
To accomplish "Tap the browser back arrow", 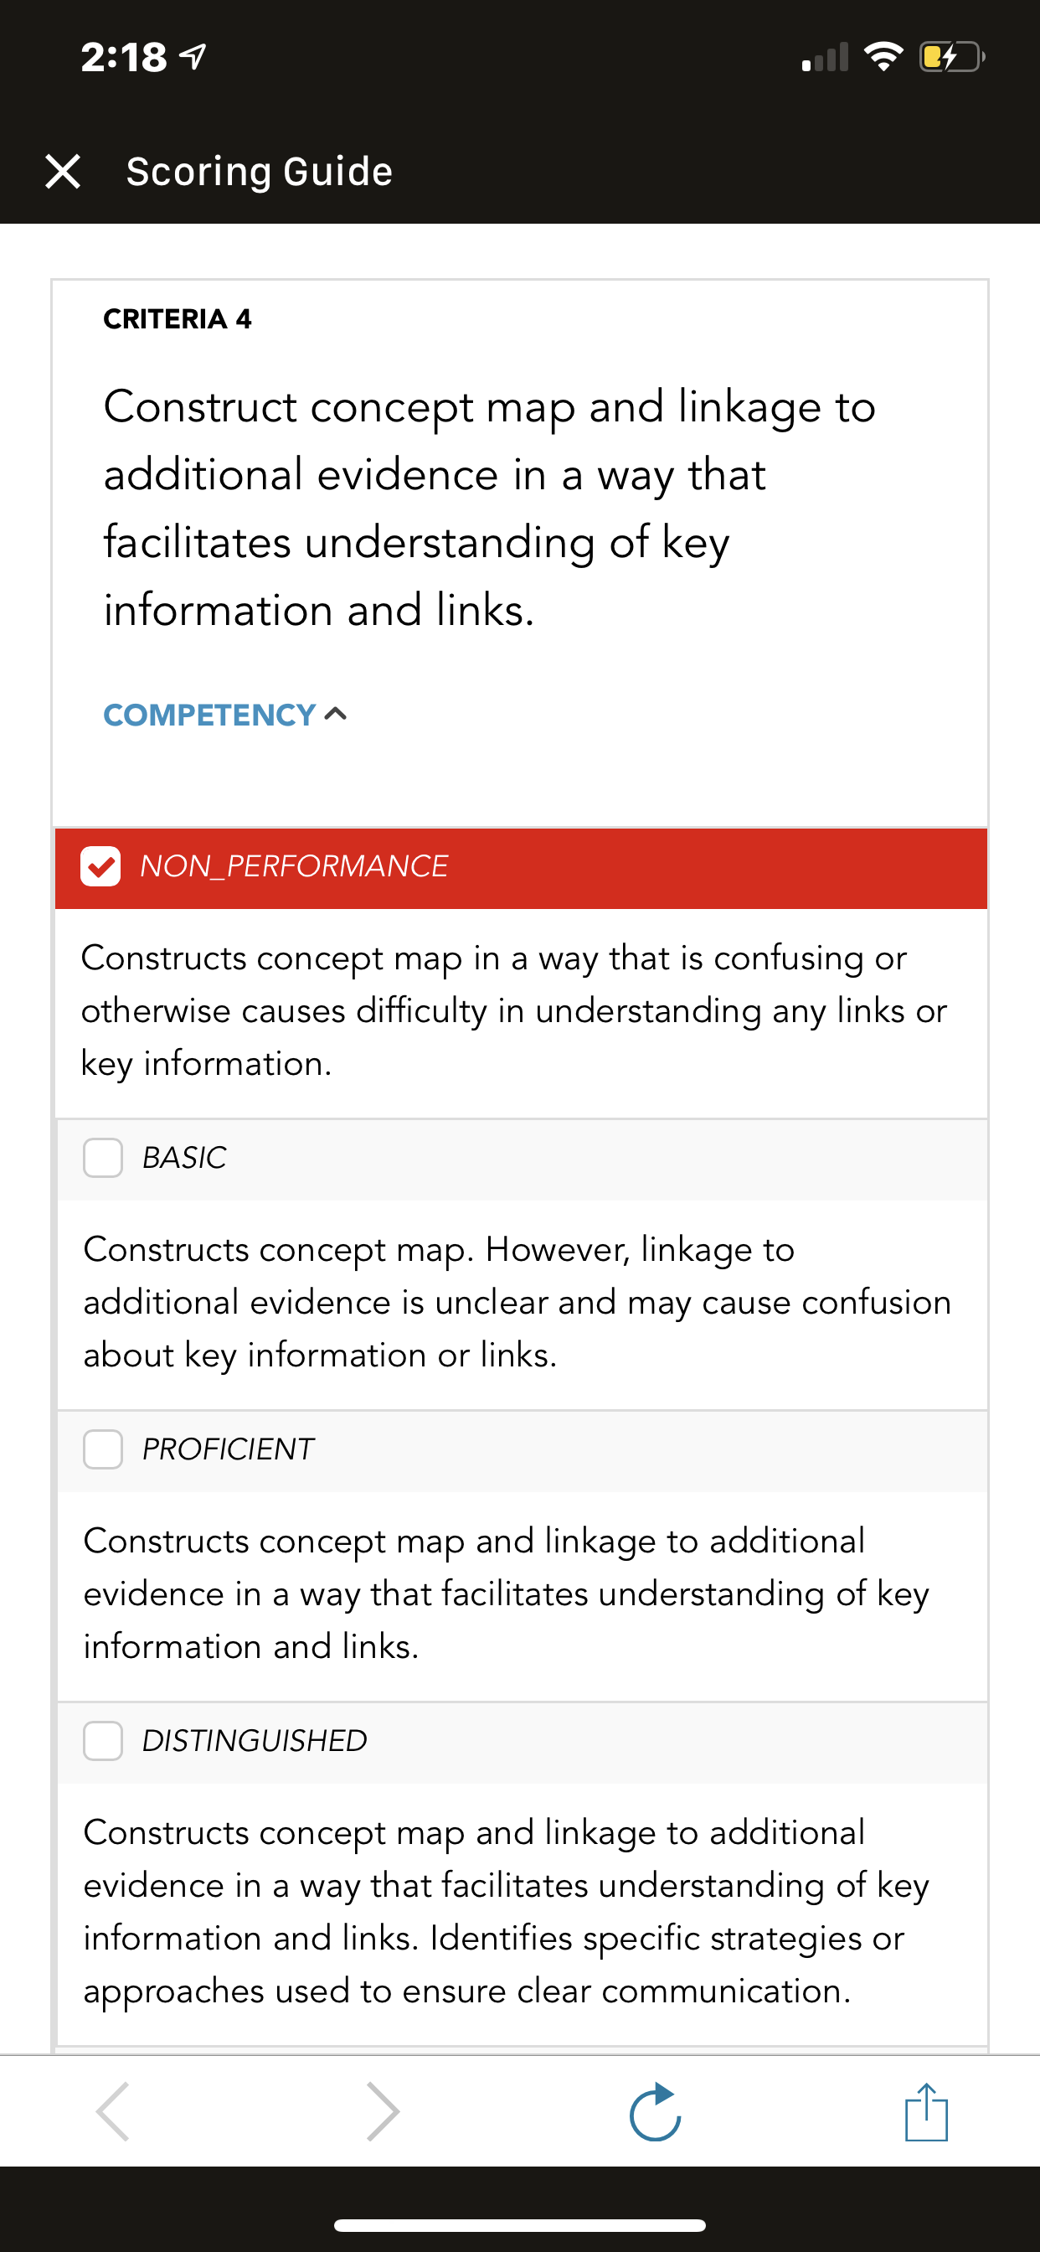I will pos(114,2111).
